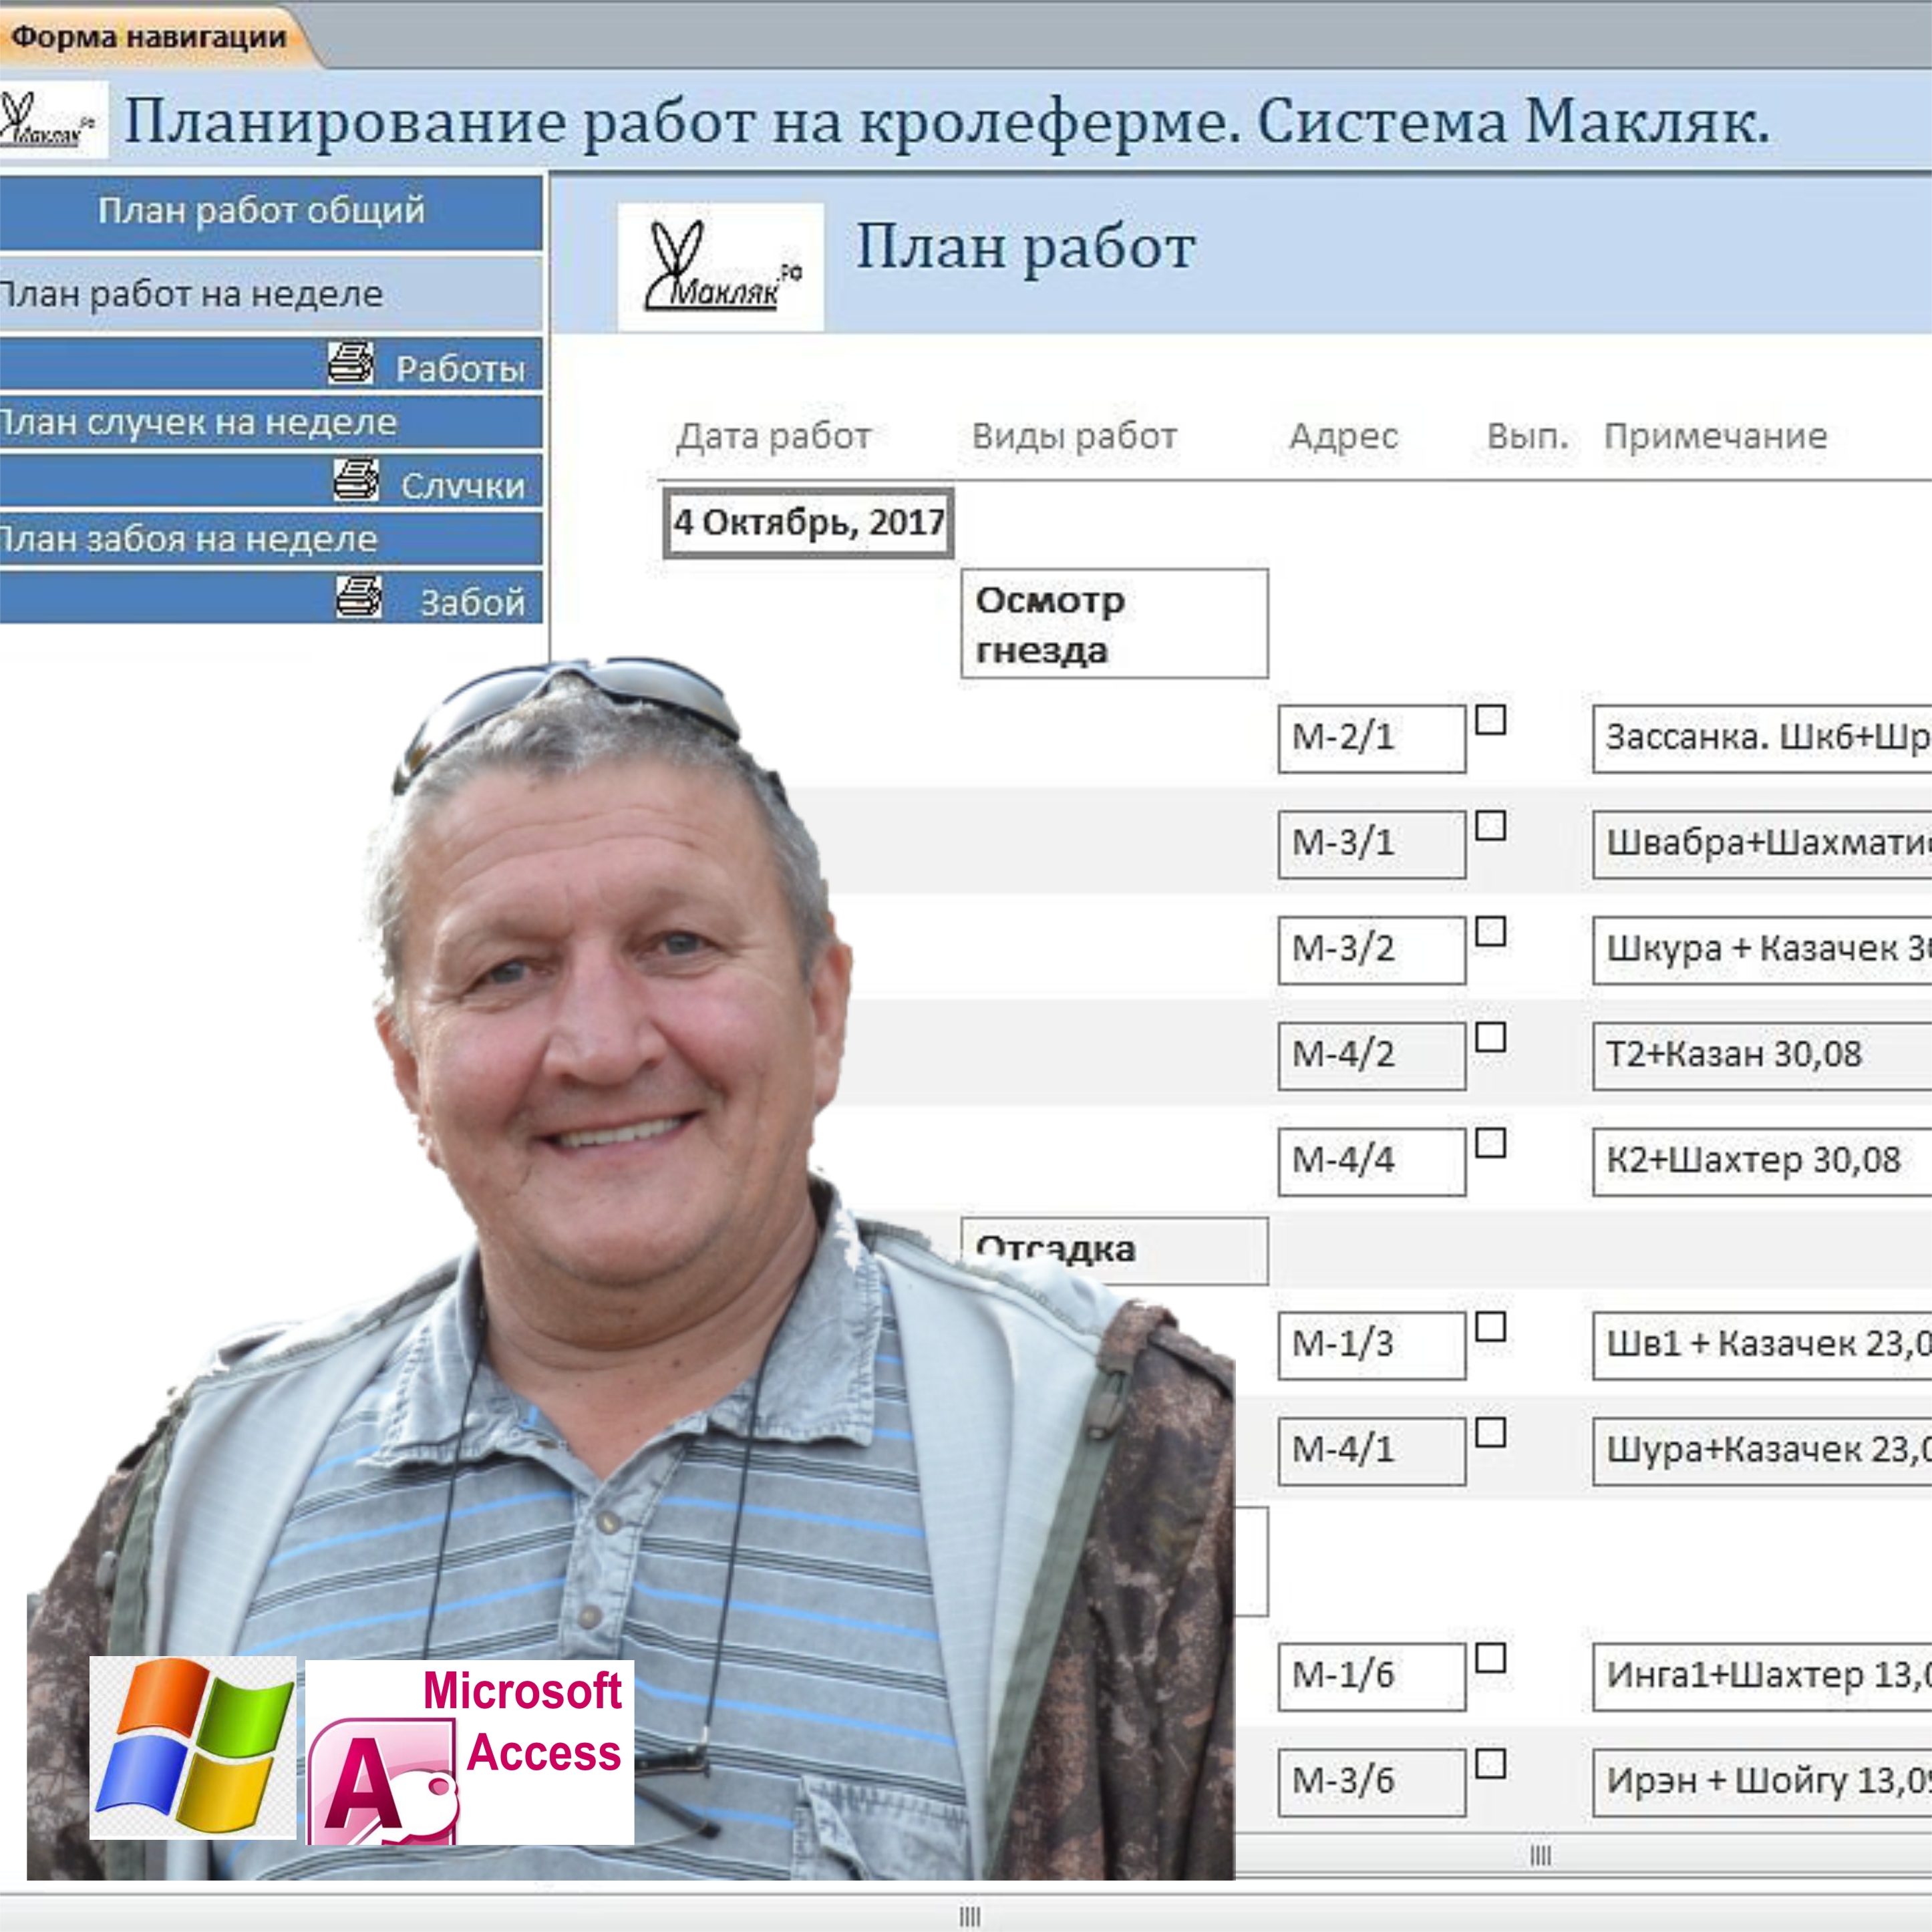Check the Вып. checkbox for M-3/2
Screen dimensions: 1932x1932
point(1490,931)
